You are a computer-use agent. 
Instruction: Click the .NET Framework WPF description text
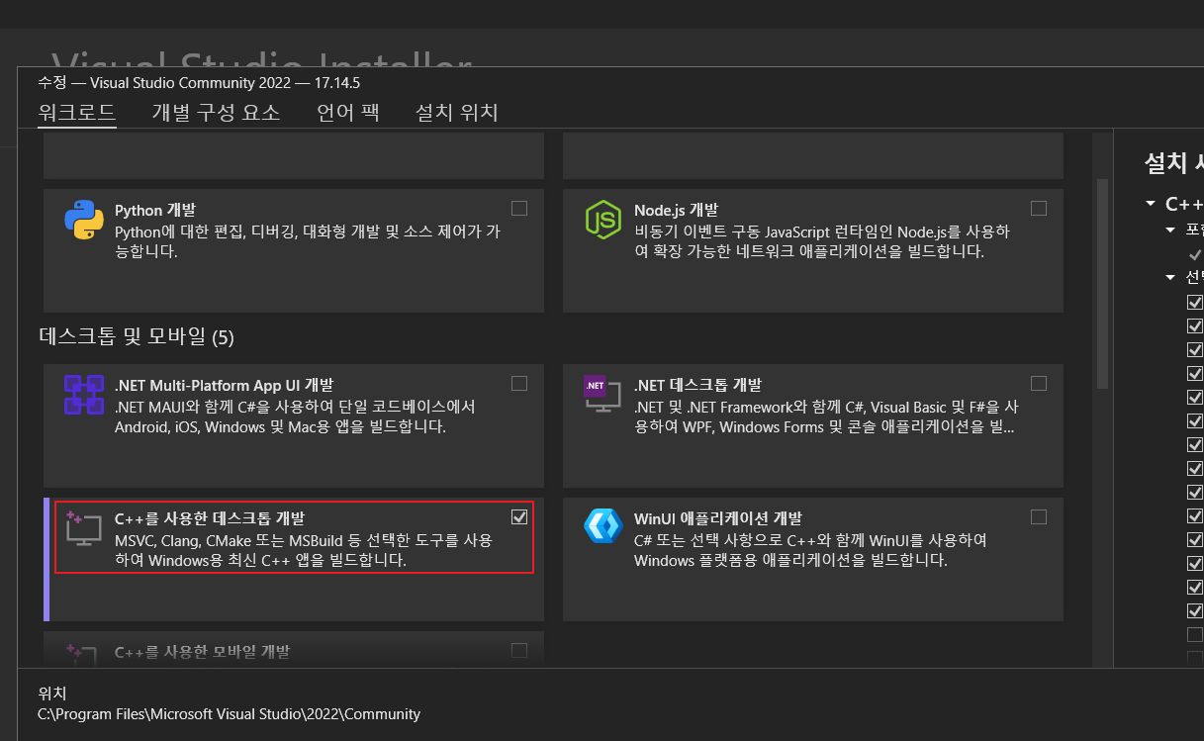point(826,417)
